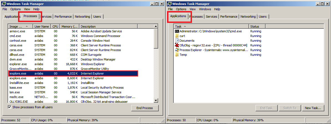The image size is (331, 124).
Task: Sort applications by Task column header
Action: pos(211,27)
